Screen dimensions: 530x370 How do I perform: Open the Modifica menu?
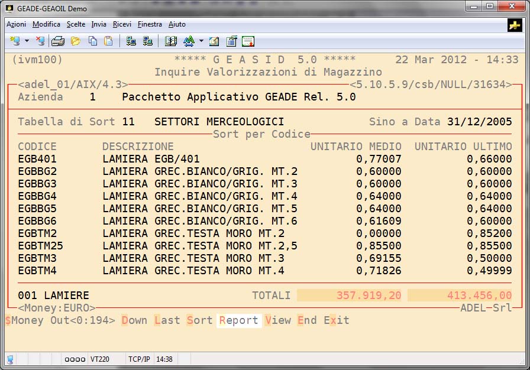[46, 24]
